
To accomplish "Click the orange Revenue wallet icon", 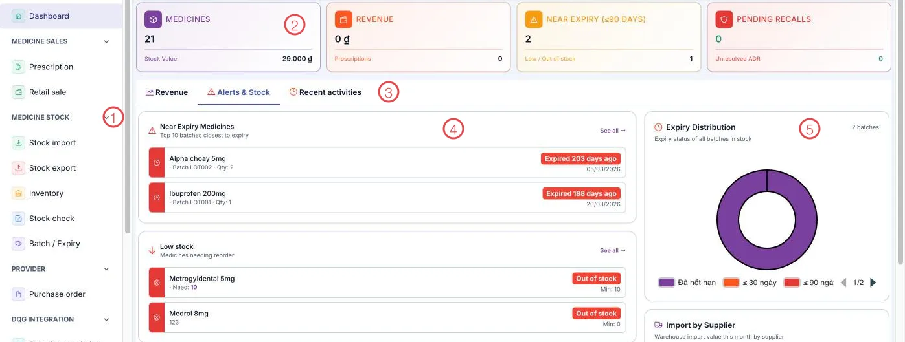I will (343, 19).
